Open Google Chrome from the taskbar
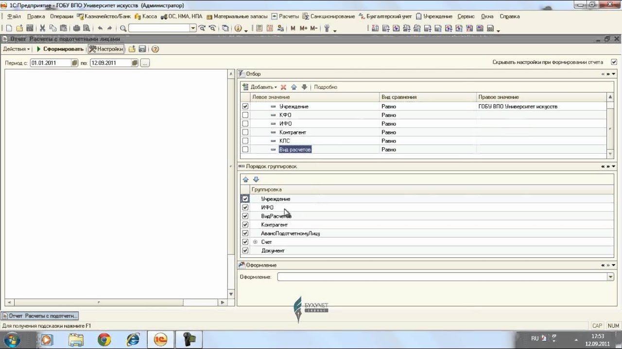 104,340
